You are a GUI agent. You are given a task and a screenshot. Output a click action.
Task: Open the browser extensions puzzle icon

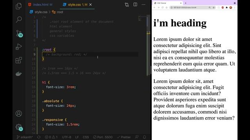coord(227,7)
